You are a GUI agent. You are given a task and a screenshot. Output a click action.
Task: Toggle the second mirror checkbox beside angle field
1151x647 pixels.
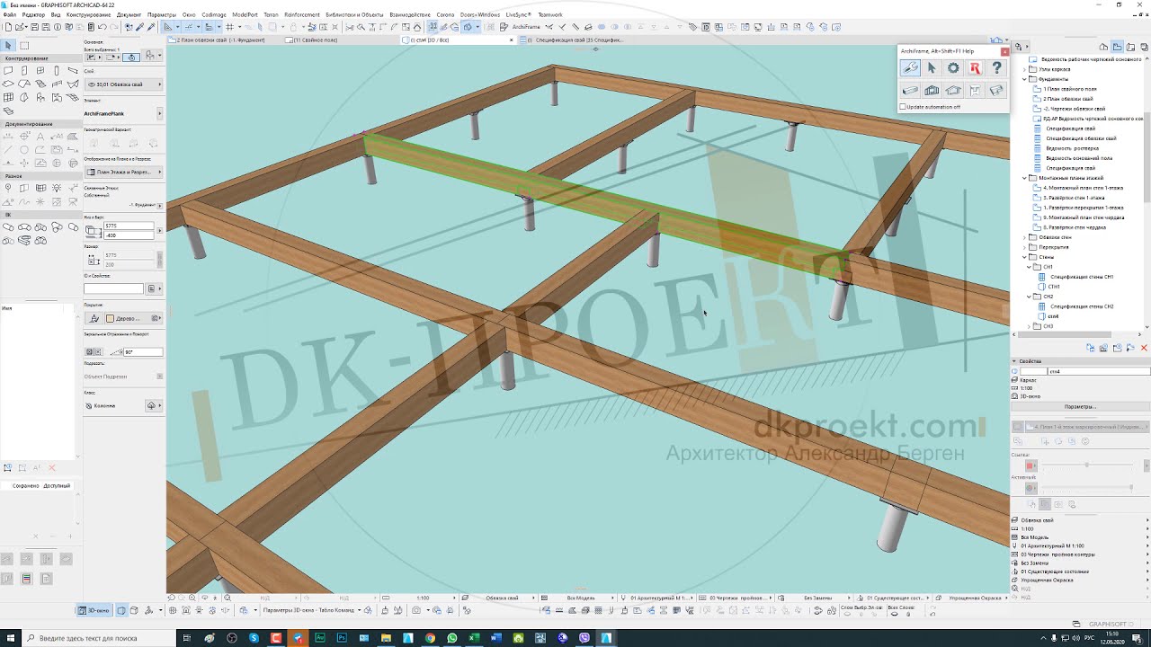coord(99,352)
